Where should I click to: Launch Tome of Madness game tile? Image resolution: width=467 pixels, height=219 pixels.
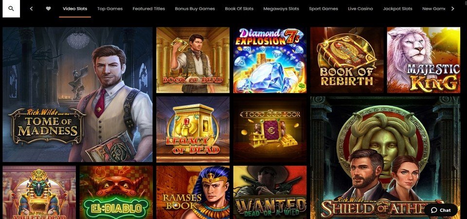coord(77,94)
